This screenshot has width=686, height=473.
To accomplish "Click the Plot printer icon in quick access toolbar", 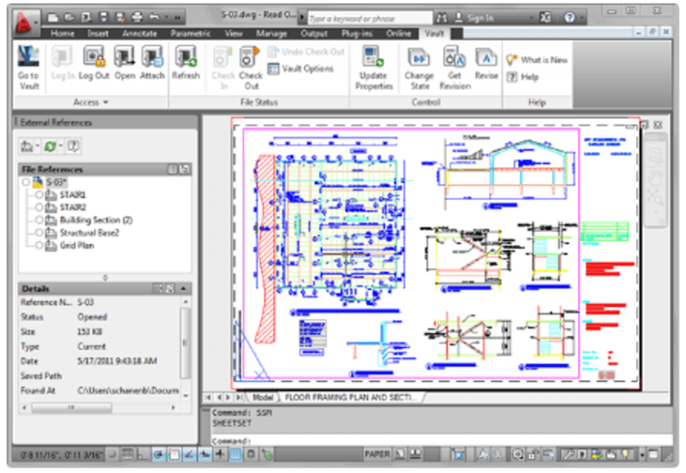I will click(137, 18).
